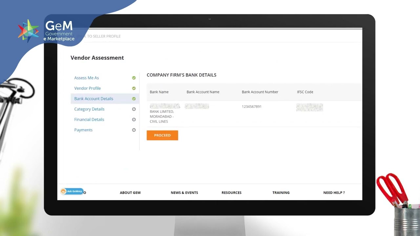Click pending clock icon beside Financial Details

134,120
